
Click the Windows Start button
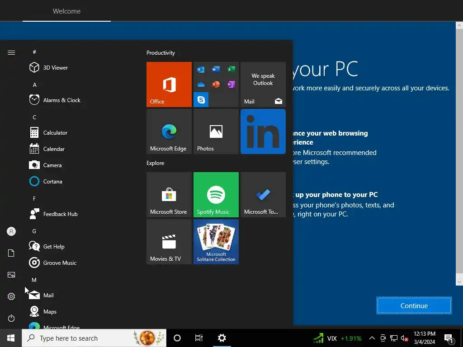[x=11, y=338]
